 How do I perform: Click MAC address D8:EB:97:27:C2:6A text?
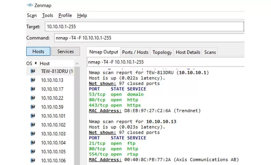(x=148, y=111)
